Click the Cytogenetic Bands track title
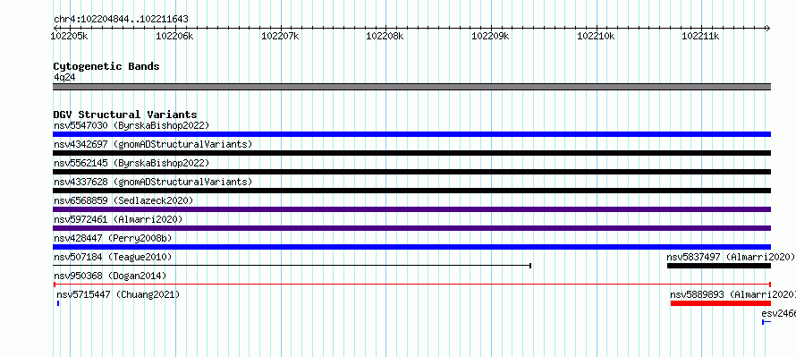Viewport: 796px width, 357px height. coord(106,66)
